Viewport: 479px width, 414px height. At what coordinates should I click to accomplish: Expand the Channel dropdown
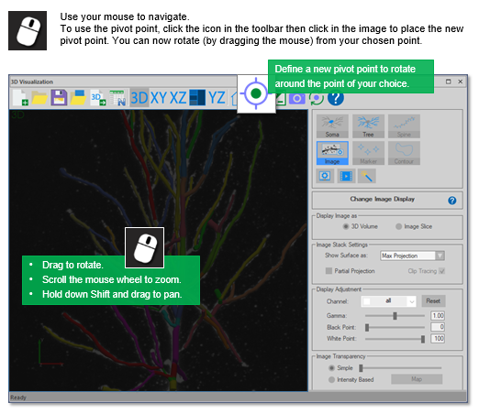pyautogui.click(x=388, y=301)
